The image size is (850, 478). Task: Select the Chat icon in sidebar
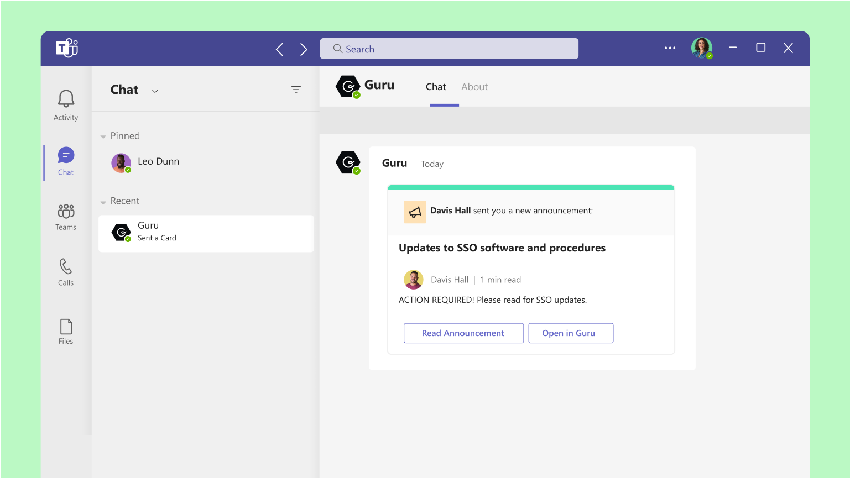pos(66,161)
